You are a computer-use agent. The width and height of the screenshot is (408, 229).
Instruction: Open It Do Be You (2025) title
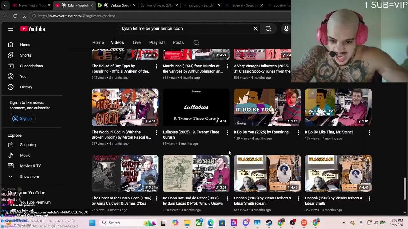point(261,132)
